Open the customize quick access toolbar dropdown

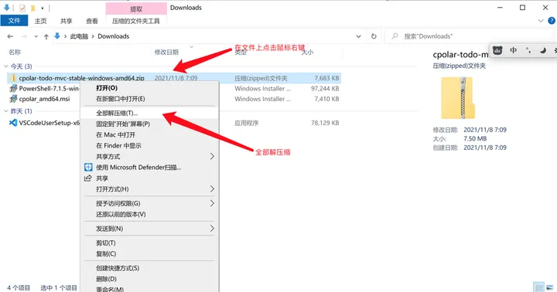tap(43, 8)
